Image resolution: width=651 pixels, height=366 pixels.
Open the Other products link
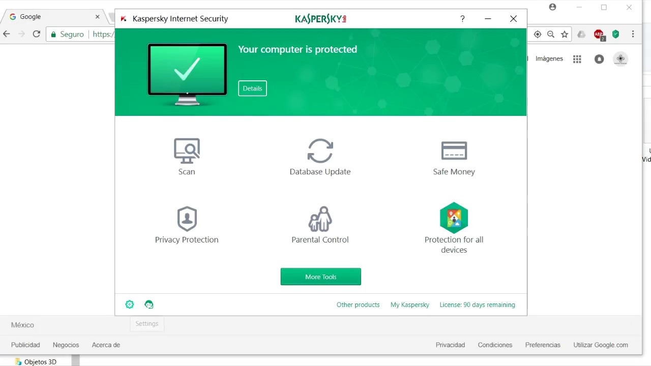(x=358, y=304)
